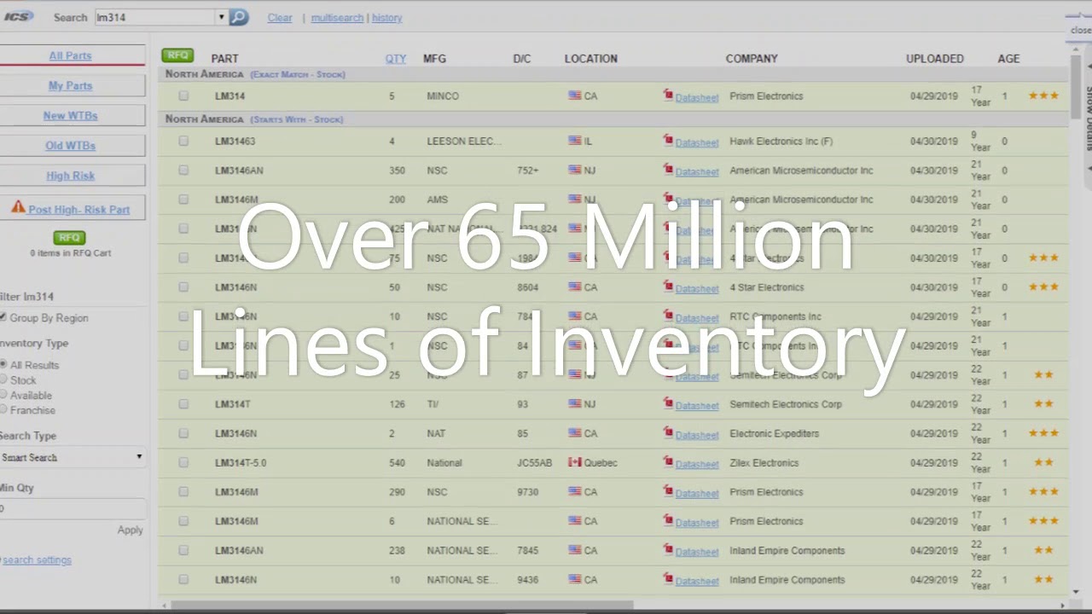Click into the lm314 search field
This screenshot has width=1092, height=614.
[x=154, y=17]
